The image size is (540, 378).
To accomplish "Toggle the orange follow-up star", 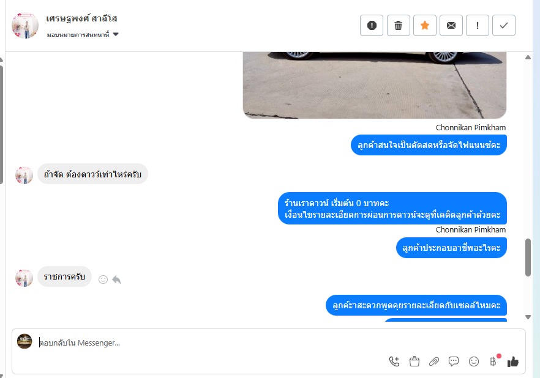I will [x=425, y=26].
